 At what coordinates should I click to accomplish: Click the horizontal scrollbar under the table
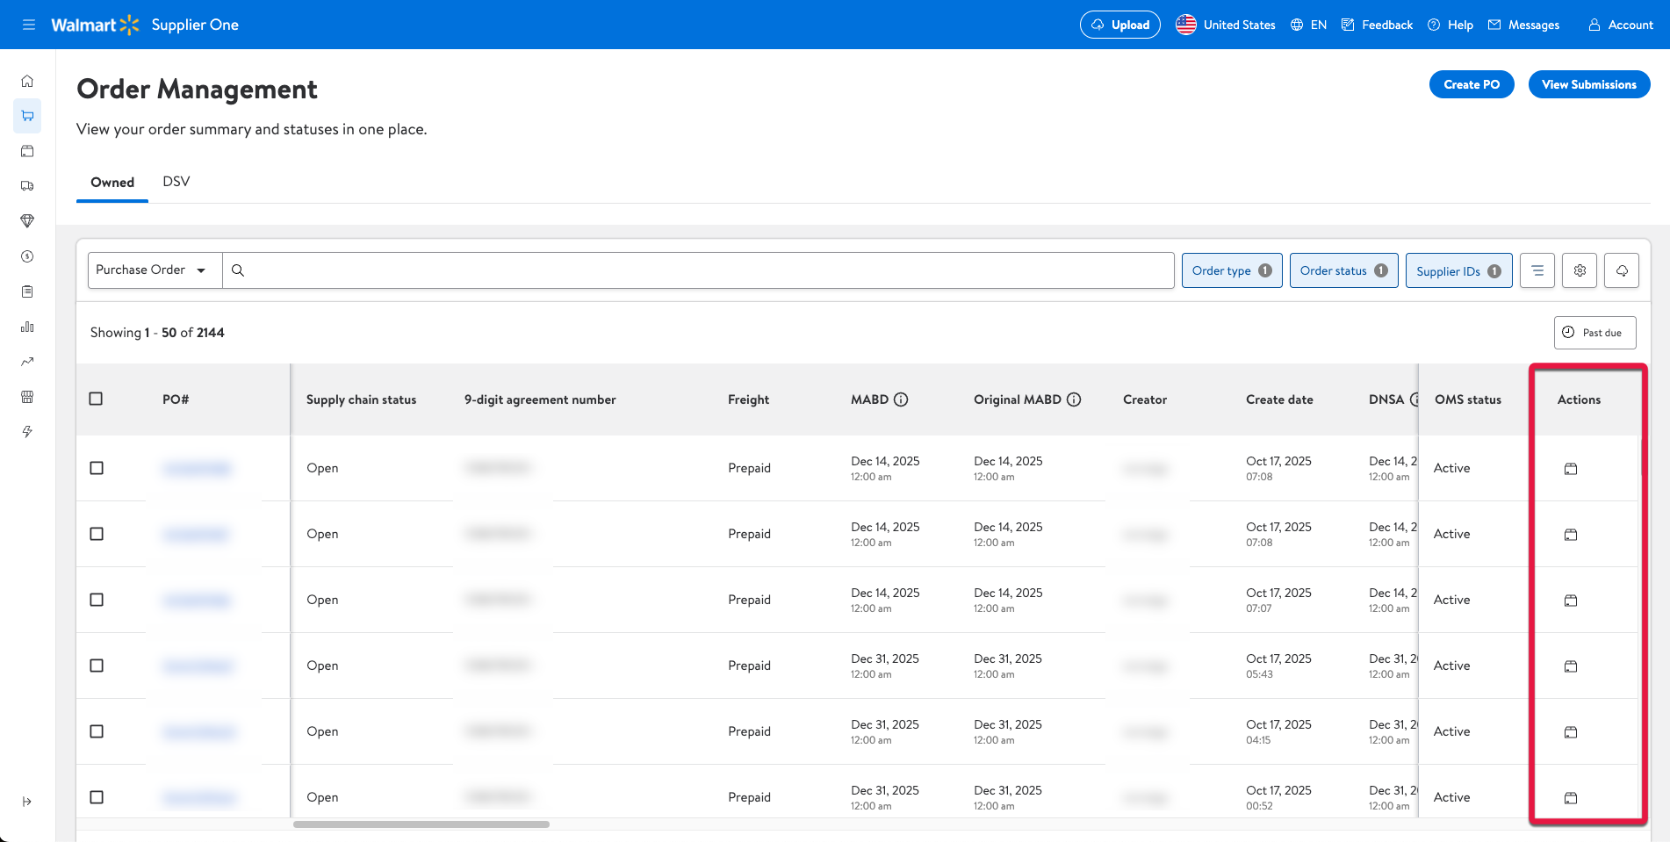pos(421,824)
